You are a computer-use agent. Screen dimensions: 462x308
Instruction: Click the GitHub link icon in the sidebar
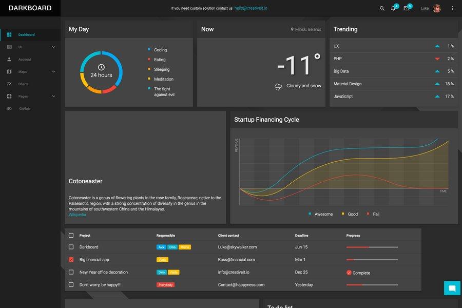pyautogui.click(x=8, y=108)
